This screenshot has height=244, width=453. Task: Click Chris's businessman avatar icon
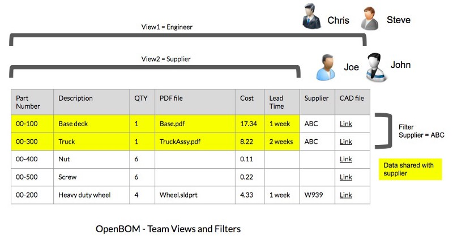point(311,17)
